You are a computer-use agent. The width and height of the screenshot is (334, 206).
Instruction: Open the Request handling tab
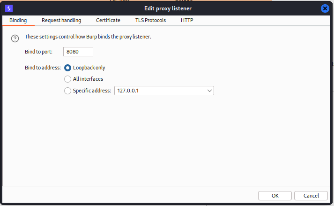[x=61, y=20]
